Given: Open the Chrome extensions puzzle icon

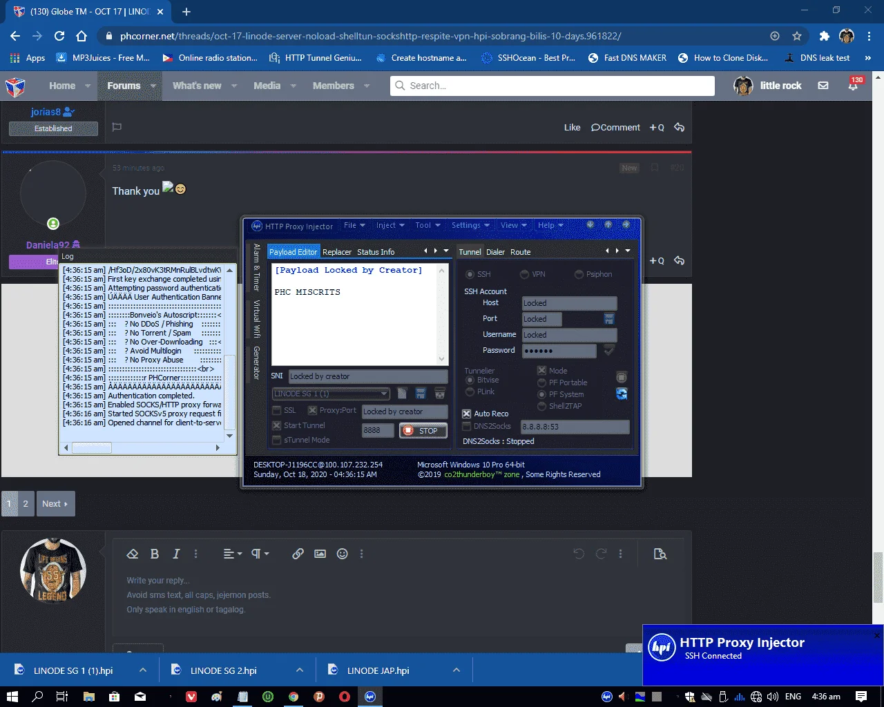Looking at the screenshot, I should [x=824, y=36].
